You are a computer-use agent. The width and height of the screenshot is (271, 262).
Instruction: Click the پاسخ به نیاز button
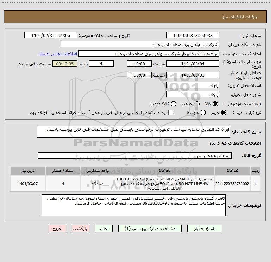(x=204, y=229)
